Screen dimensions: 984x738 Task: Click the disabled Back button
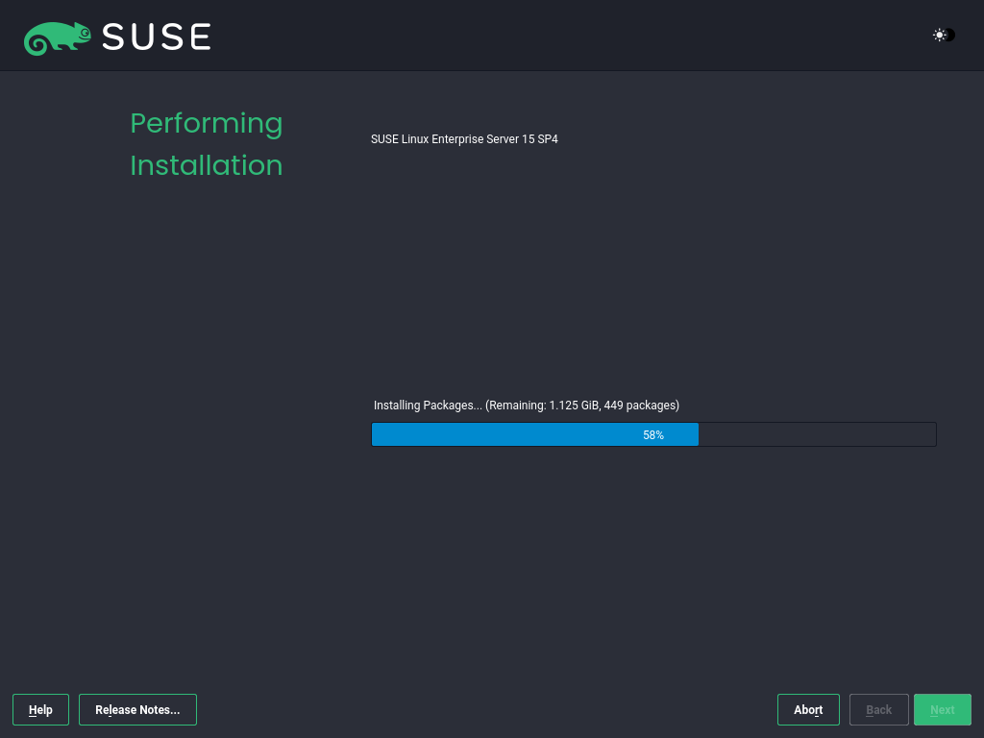[x=878, y=710]
